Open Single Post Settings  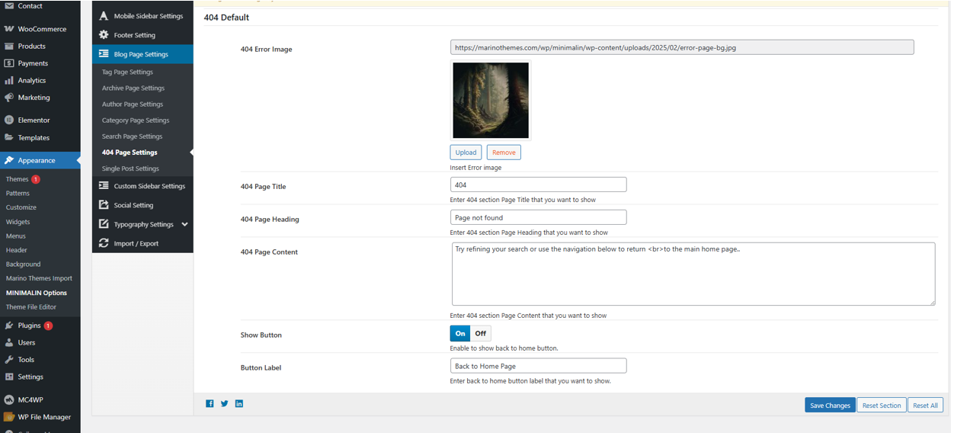point(130,168)
